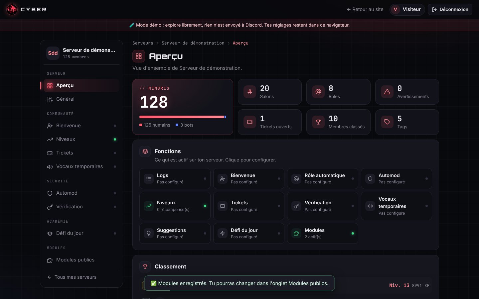Click Retour au site link
The width and height of the screenshot is (479, 299).
click(x=365, y=9)
